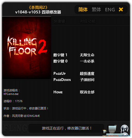Click the 快捷键 column header
This screenshot has height=138, width=132.
coord(59,21)
